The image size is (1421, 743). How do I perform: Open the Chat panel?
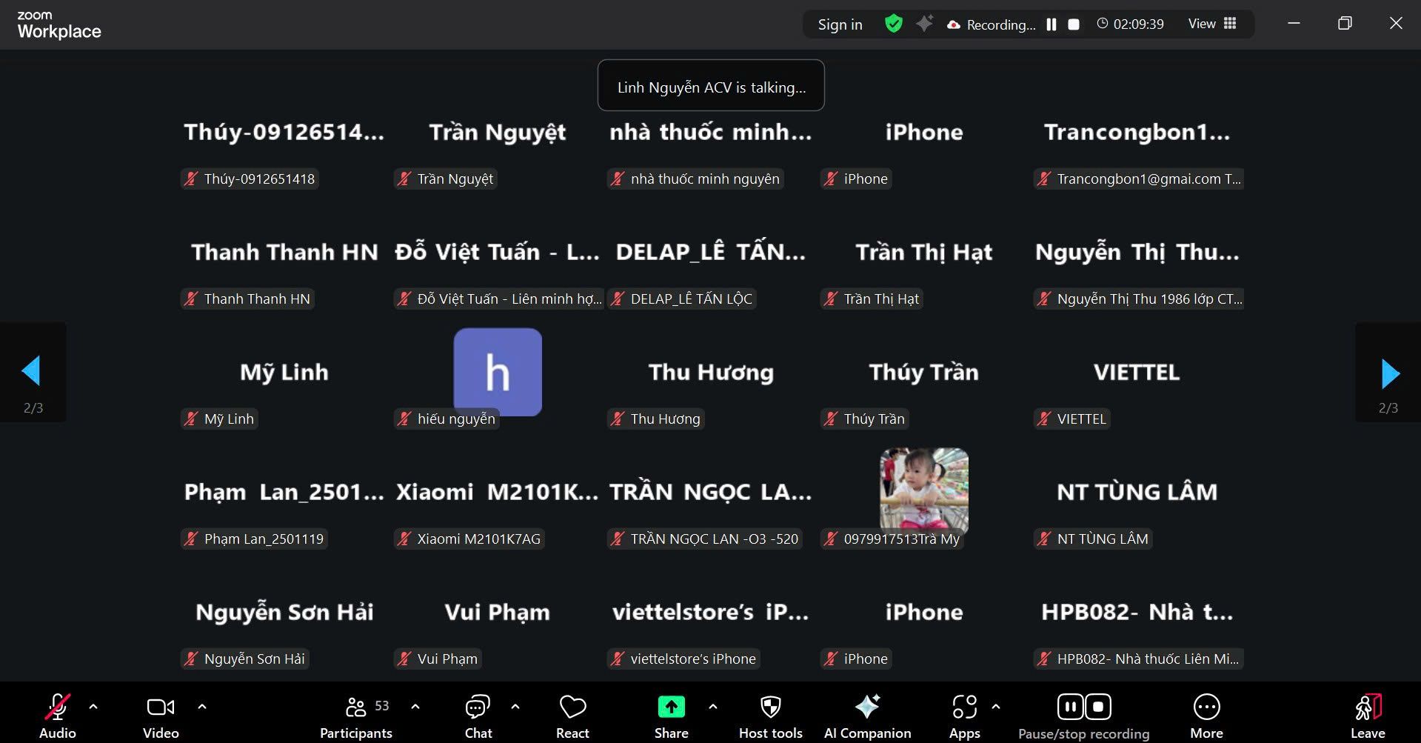(x=478, y=716)
